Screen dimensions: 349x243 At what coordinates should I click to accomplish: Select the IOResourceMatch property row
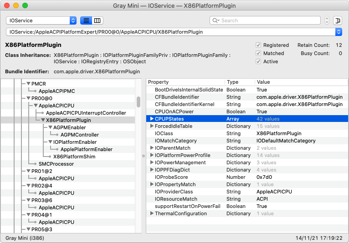(x=247, y=199)
